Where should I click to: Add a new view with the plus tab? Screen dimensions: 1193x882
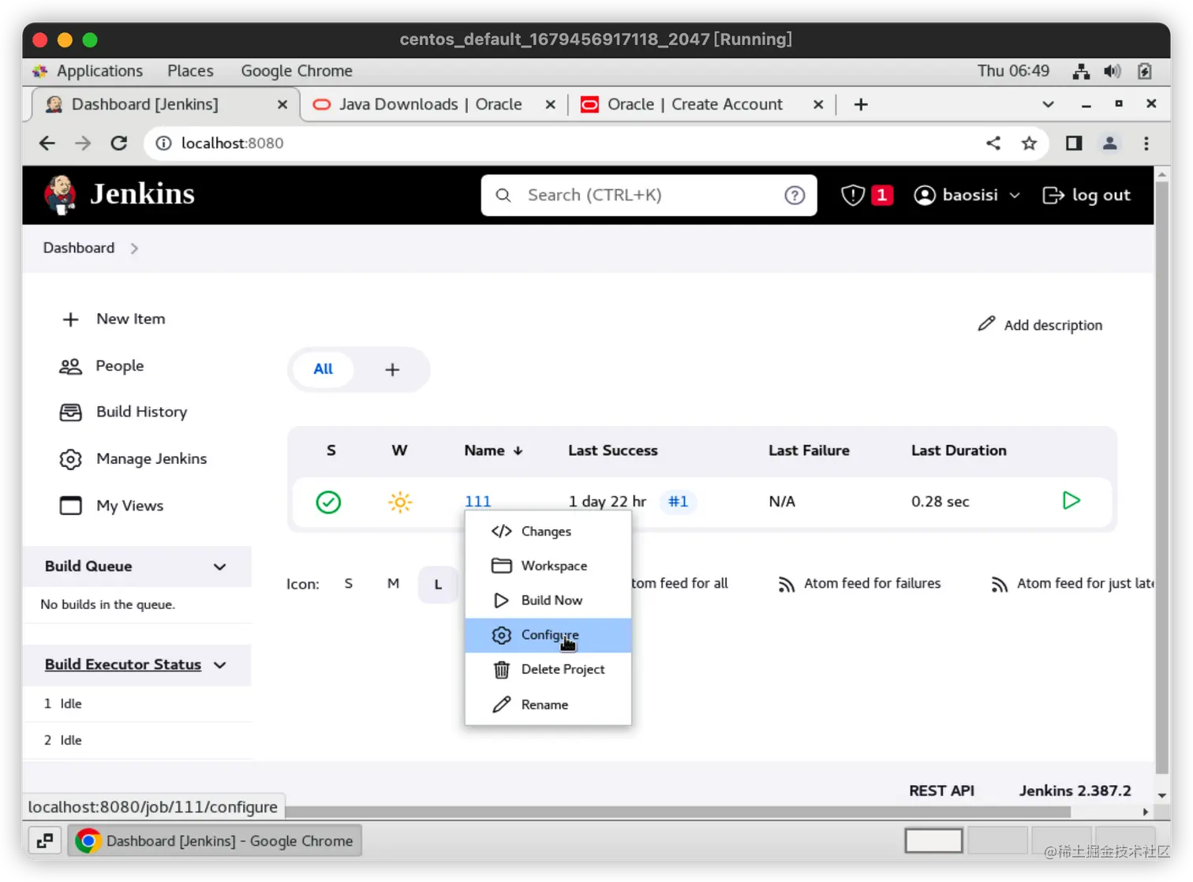click(392, 369)
